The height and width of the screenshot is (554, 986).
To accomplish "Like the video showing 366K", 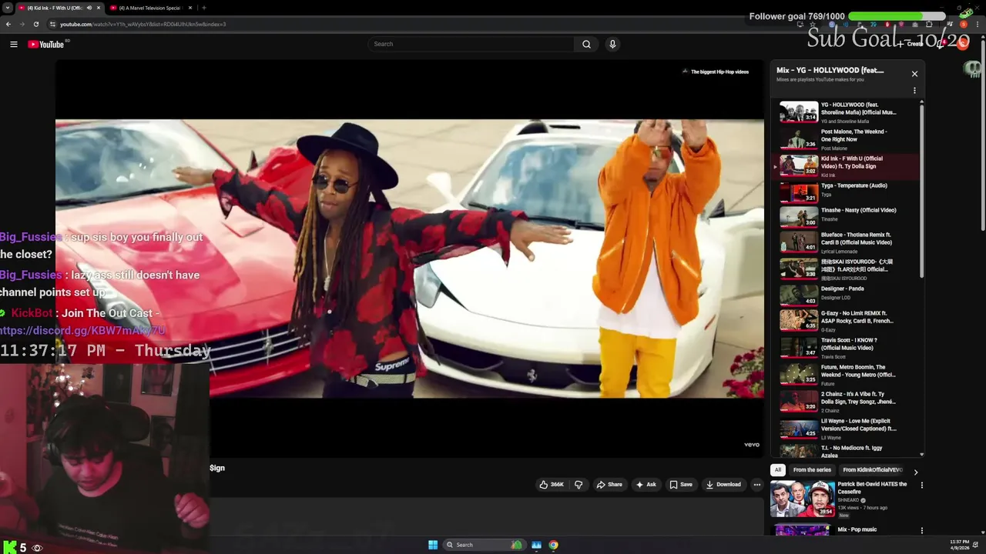I will click(x=551, y=485).
